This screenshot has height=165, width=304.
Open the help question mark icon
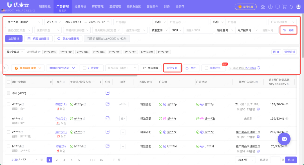(270, 6)
